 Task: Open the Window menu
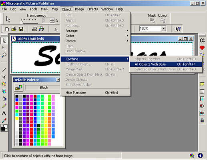point(107,9)
